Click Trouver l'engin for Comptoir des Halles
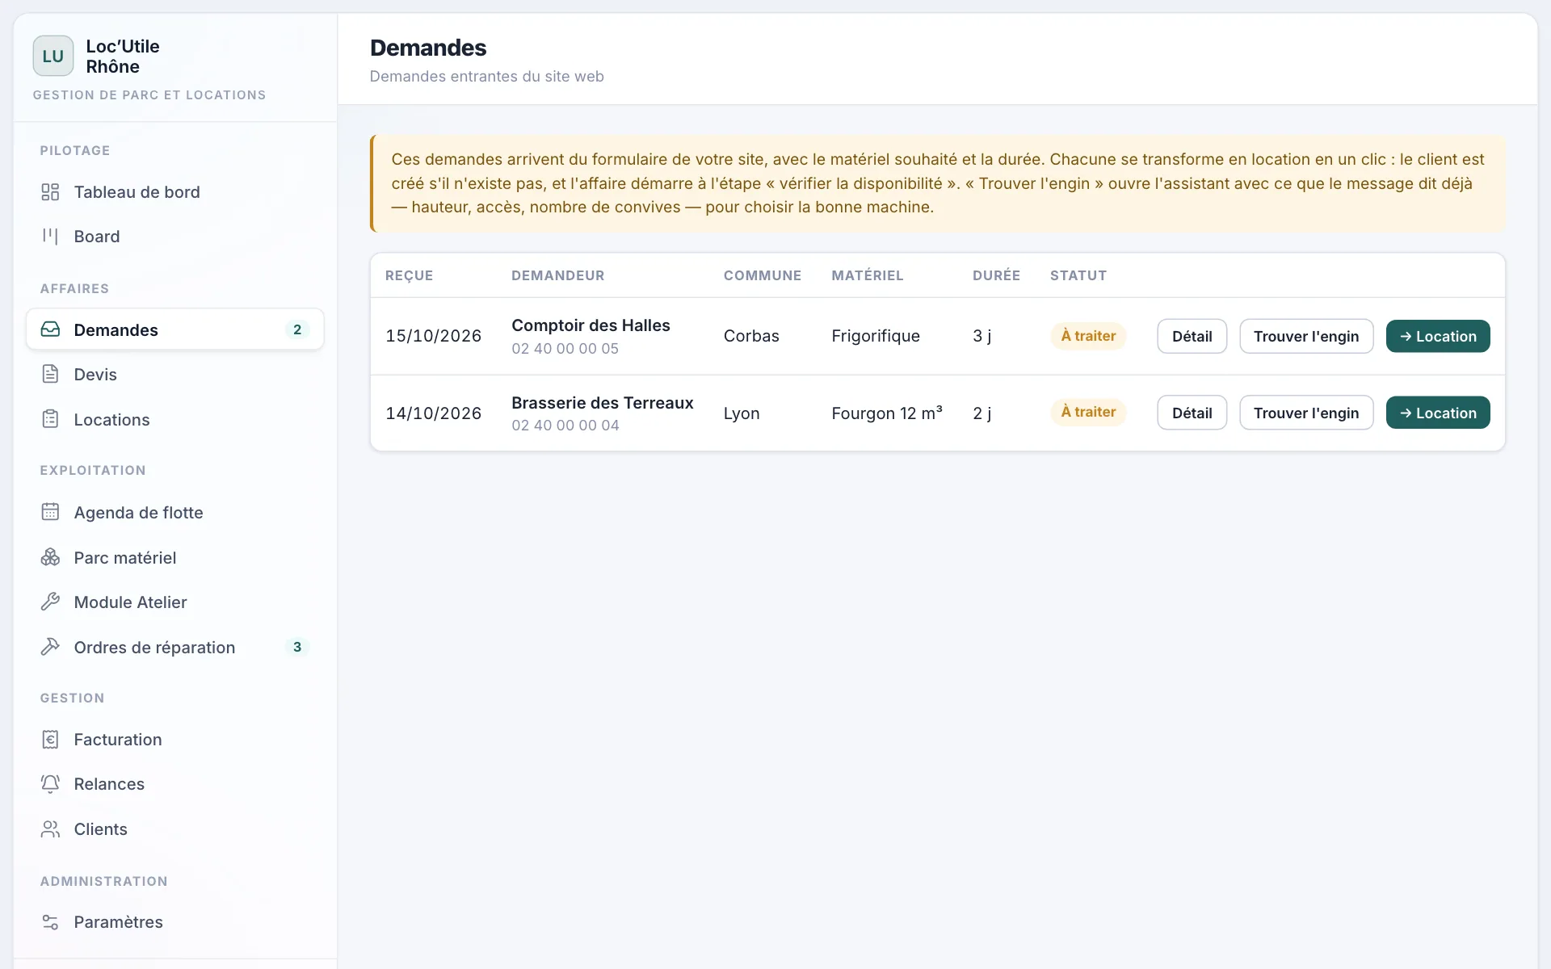Viewport: 1551px width, 969px height. 1306,336
